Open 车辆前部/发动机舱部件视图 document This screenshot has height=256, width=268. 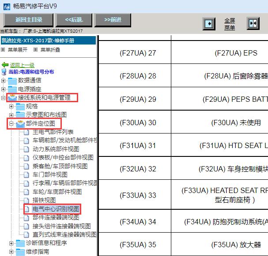point(65,140)
